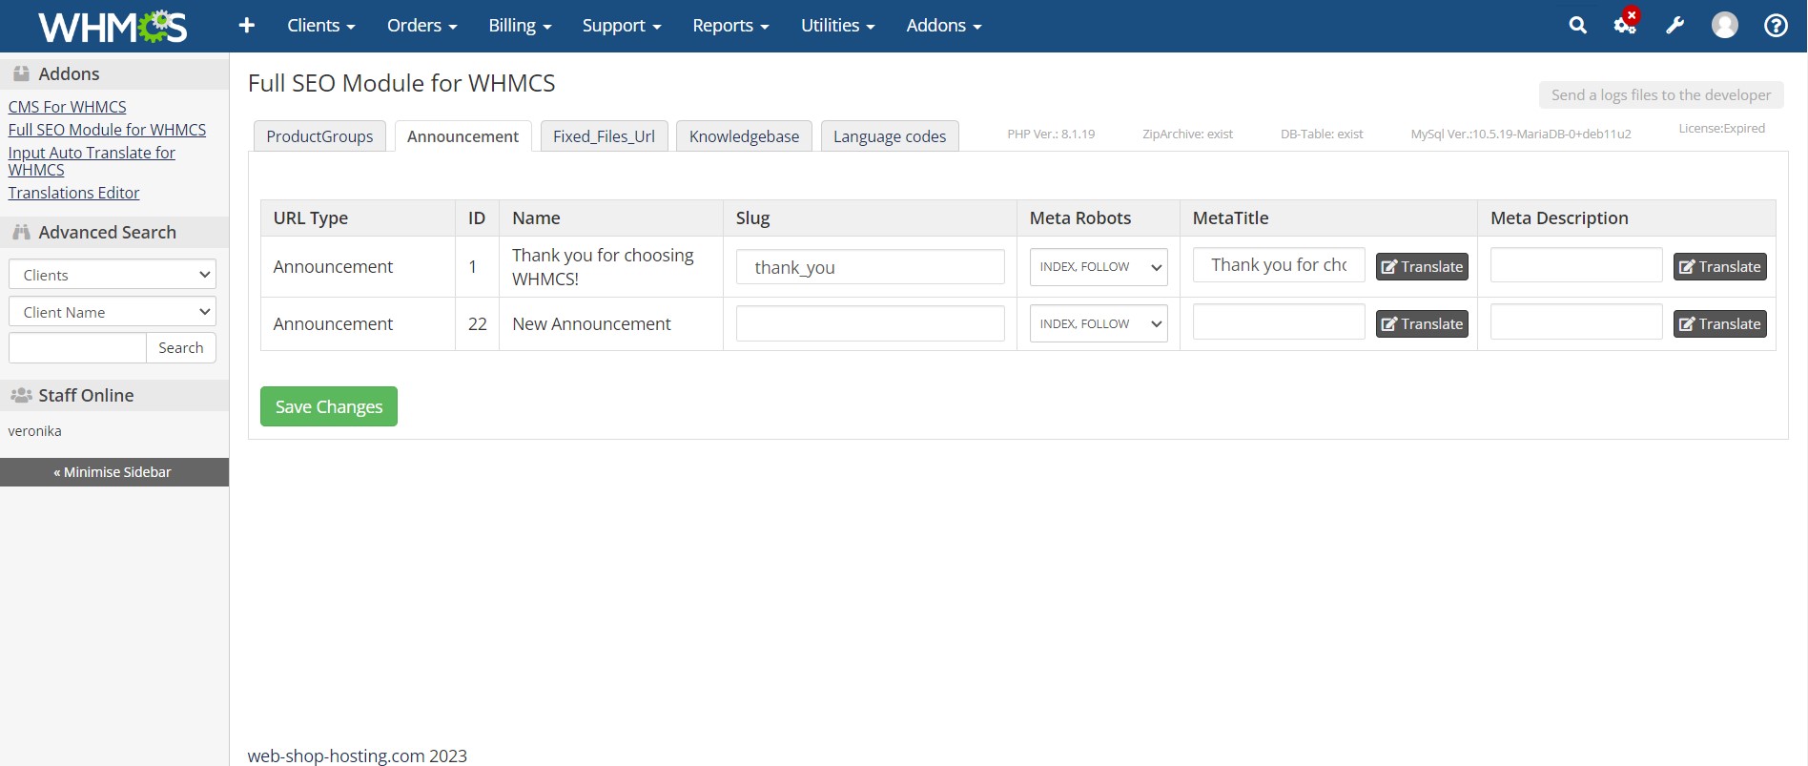The width and height of the screenshot is (1808, 766).
Task: Click the WHMCS logo
Action: [x=113, y=27]
